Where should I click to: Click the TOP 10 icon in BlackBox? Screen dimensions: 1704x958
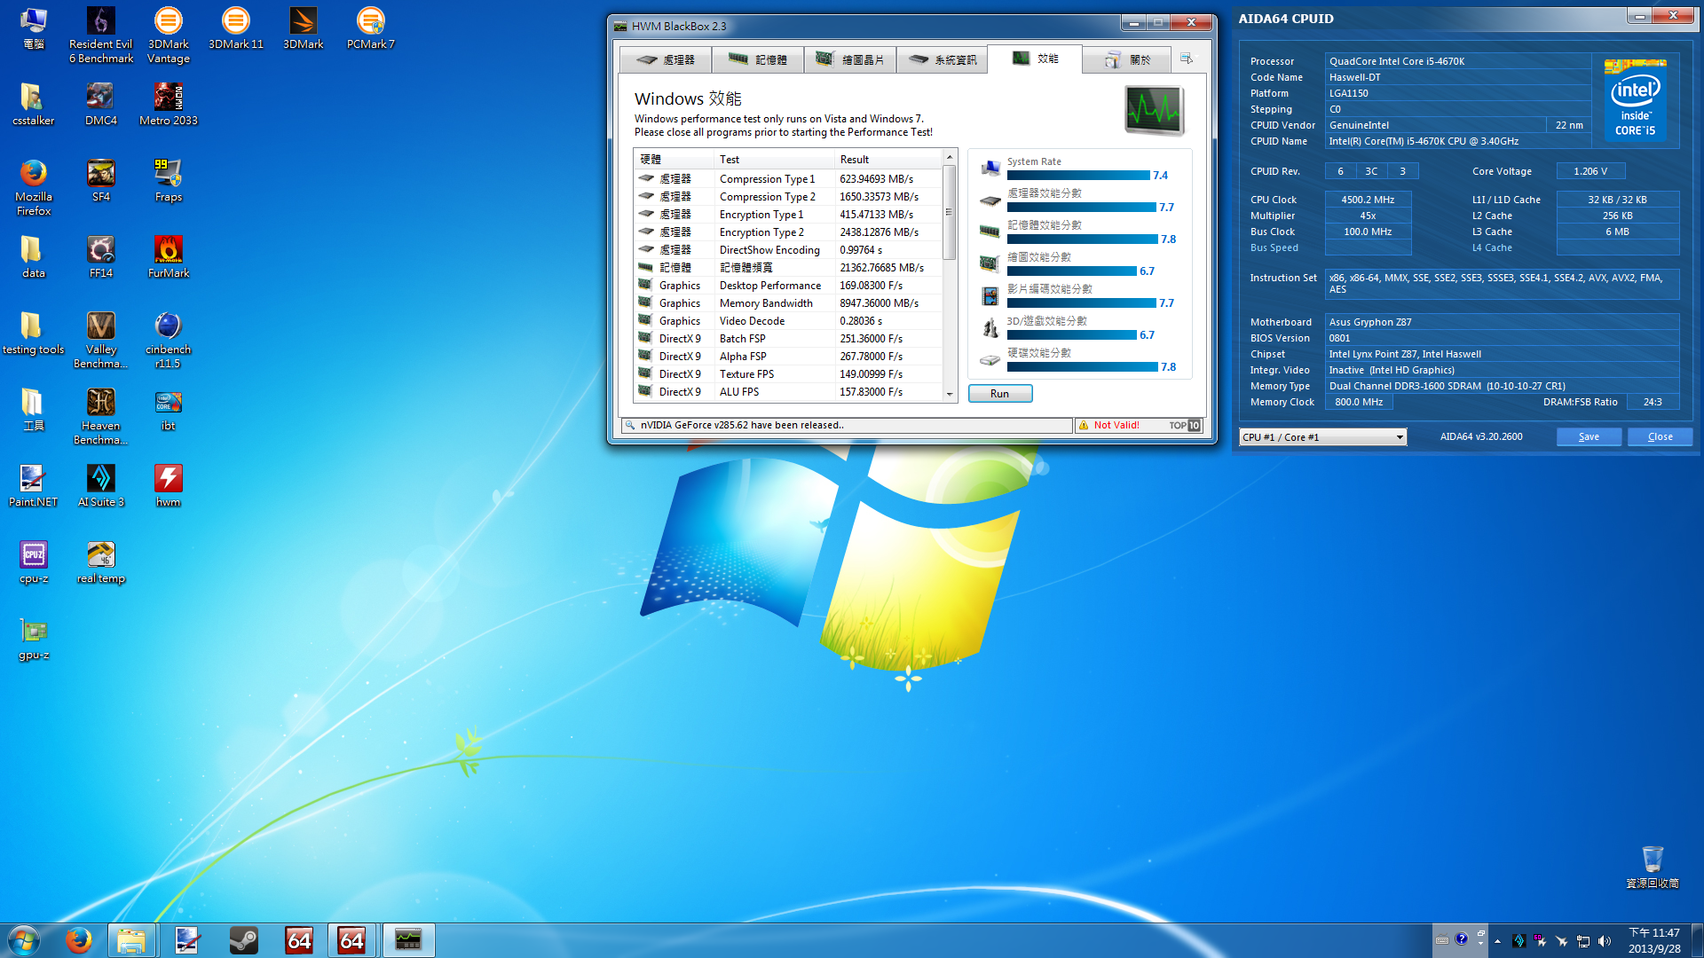[1185, 426]
